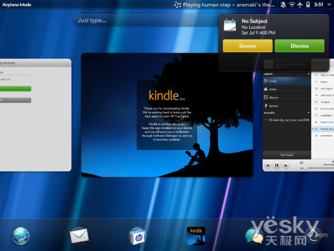Click the 3:51 clock in the status bar

tap(319, 5)
